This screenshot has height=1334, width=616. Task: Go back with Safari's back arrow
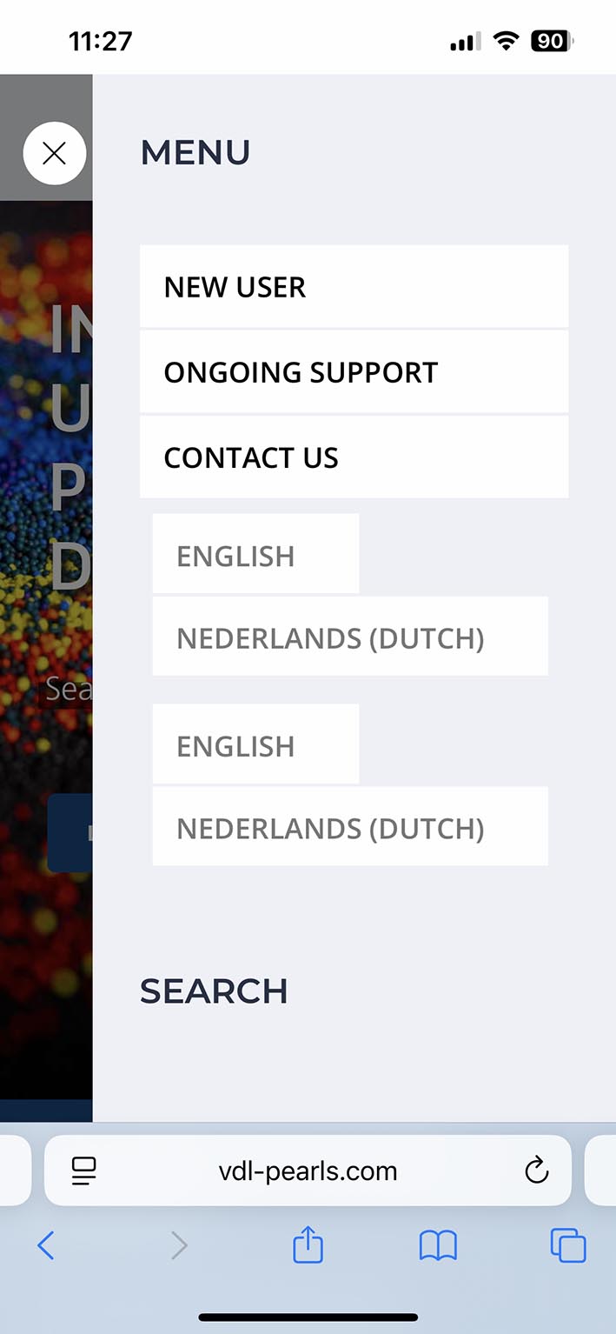(x=46, y=1246)
